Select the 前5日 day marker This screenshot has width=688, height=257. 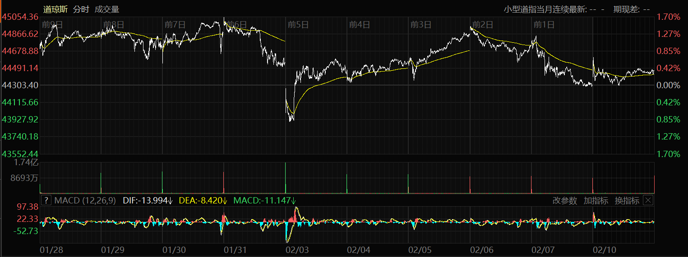tap(298, 24)
